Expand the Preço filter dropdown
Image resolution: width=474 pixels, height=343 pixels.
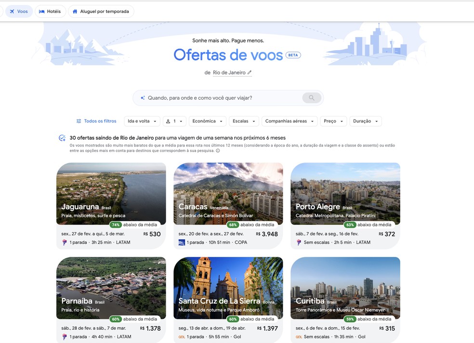click(x=333, y=121)
